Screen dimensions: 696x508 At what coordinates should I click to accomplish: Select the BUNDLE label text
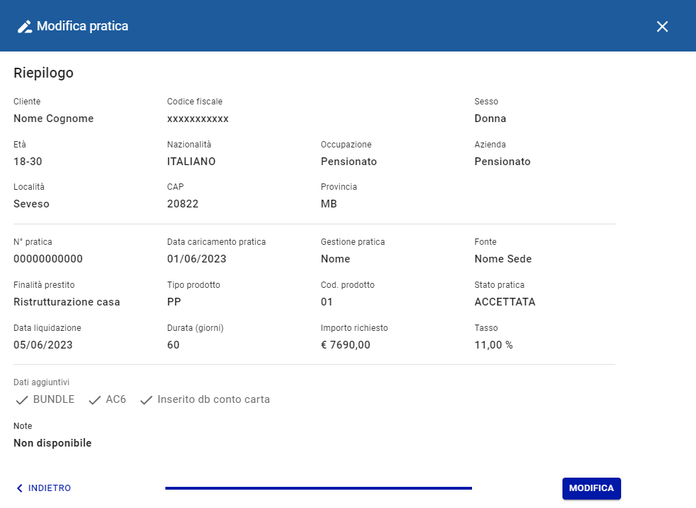tap(54, 399)
